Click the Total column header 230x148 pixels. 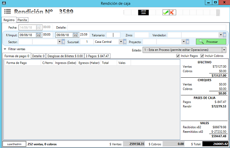(109, 63)
